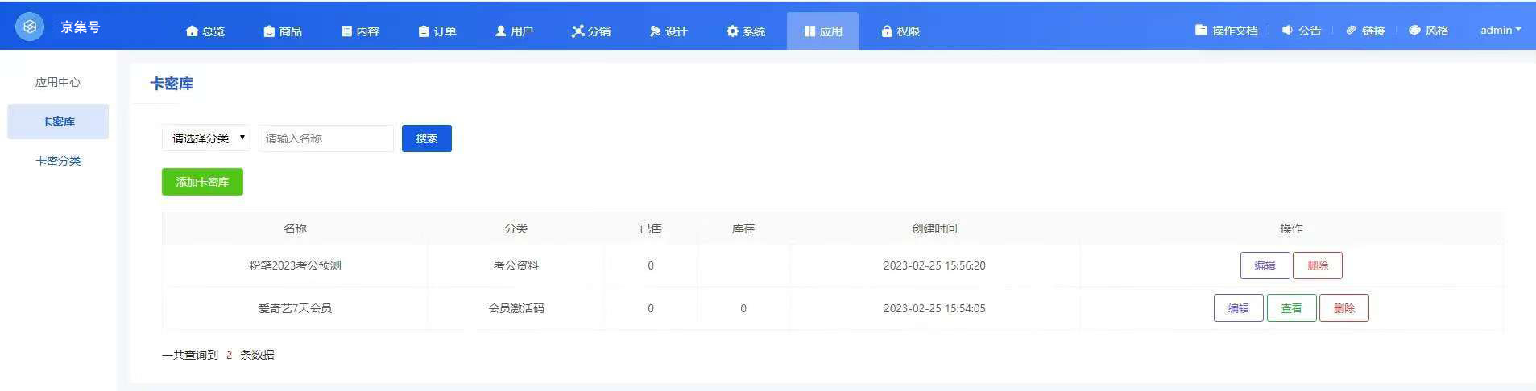Select the 用户 person icon
This screenshot has height=391, width=1536.
click(500, 31)
